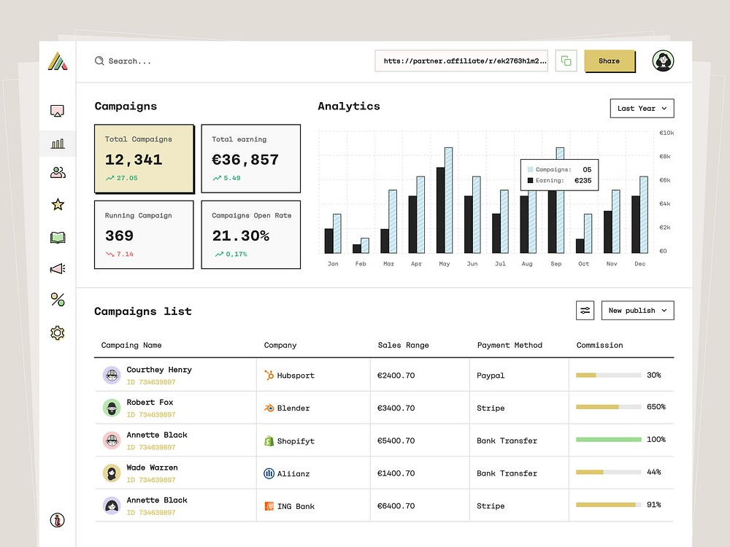Click the Share button
The width and height of the screenshot is (730, 547).
pos(610,61)
